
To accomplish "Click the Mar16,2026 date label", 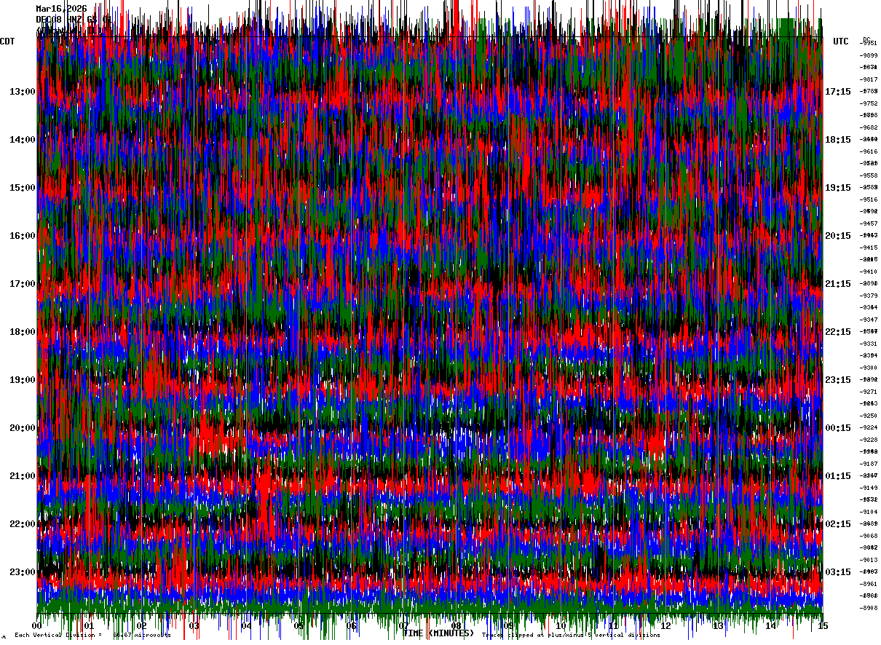I will click(x=61, y=9).
